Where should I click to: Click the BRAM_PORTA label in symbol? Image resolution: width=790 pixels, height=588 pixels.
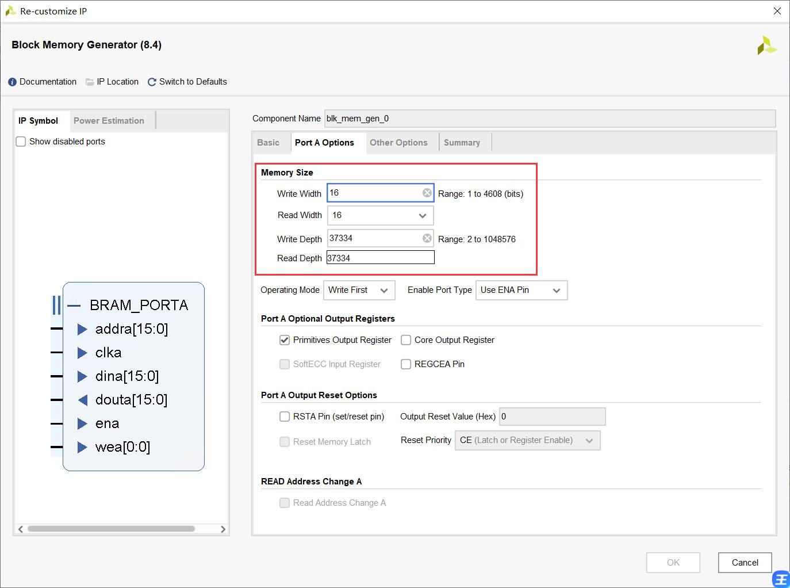pyautogui.click(x=139, y=306)
